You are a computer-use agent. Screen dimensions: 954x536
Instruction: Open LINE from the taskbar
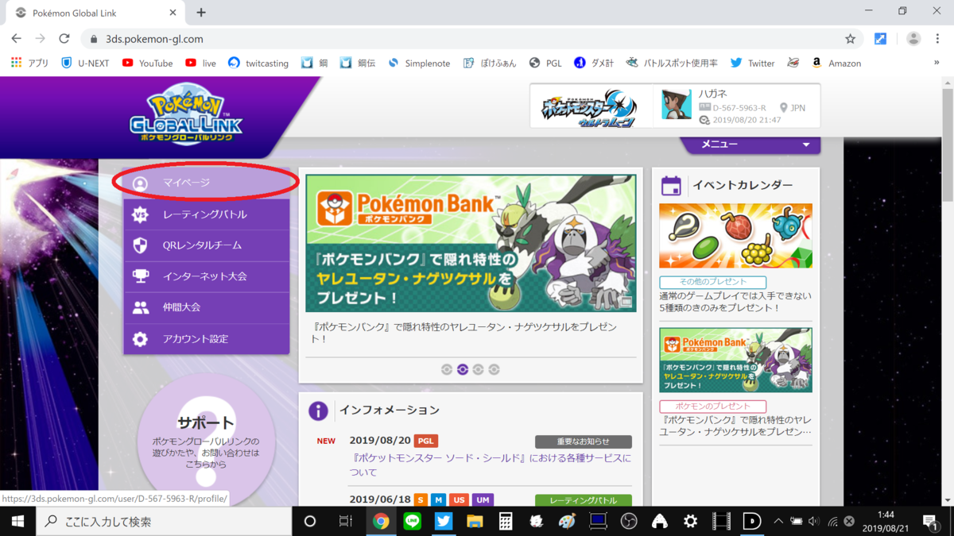point(412,521)
